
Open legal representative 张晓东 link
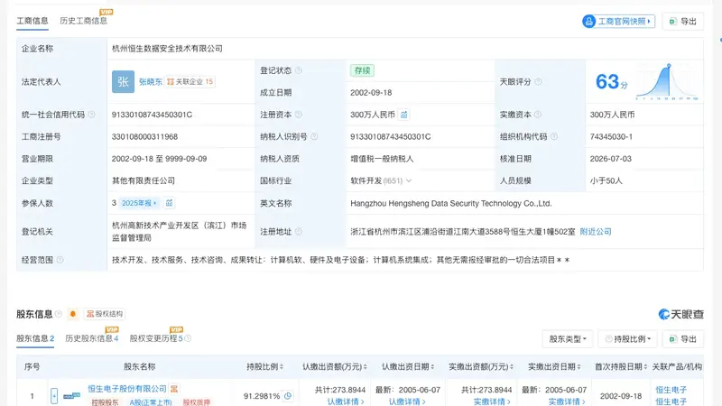tap(151, 81)
